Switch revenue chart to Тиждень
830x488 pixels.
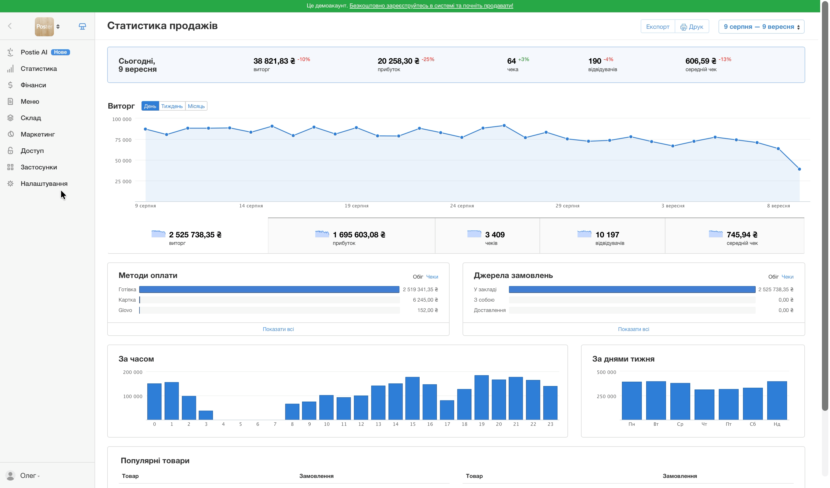coord(172,106)
